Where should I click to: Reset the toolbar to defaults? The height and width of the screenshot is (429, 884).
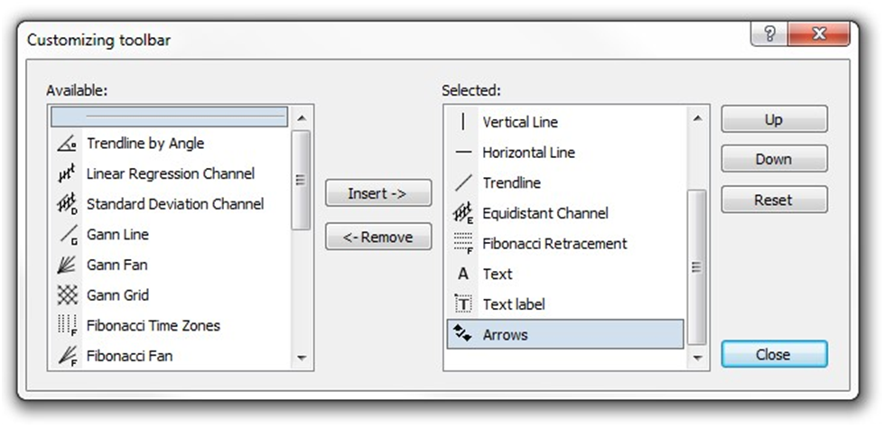coord(773,200)
